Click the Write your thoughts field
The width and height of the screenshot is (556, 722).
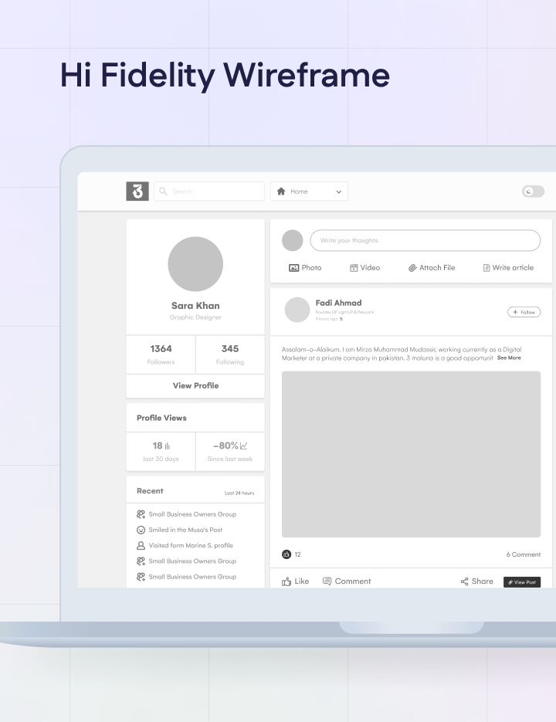425,241
